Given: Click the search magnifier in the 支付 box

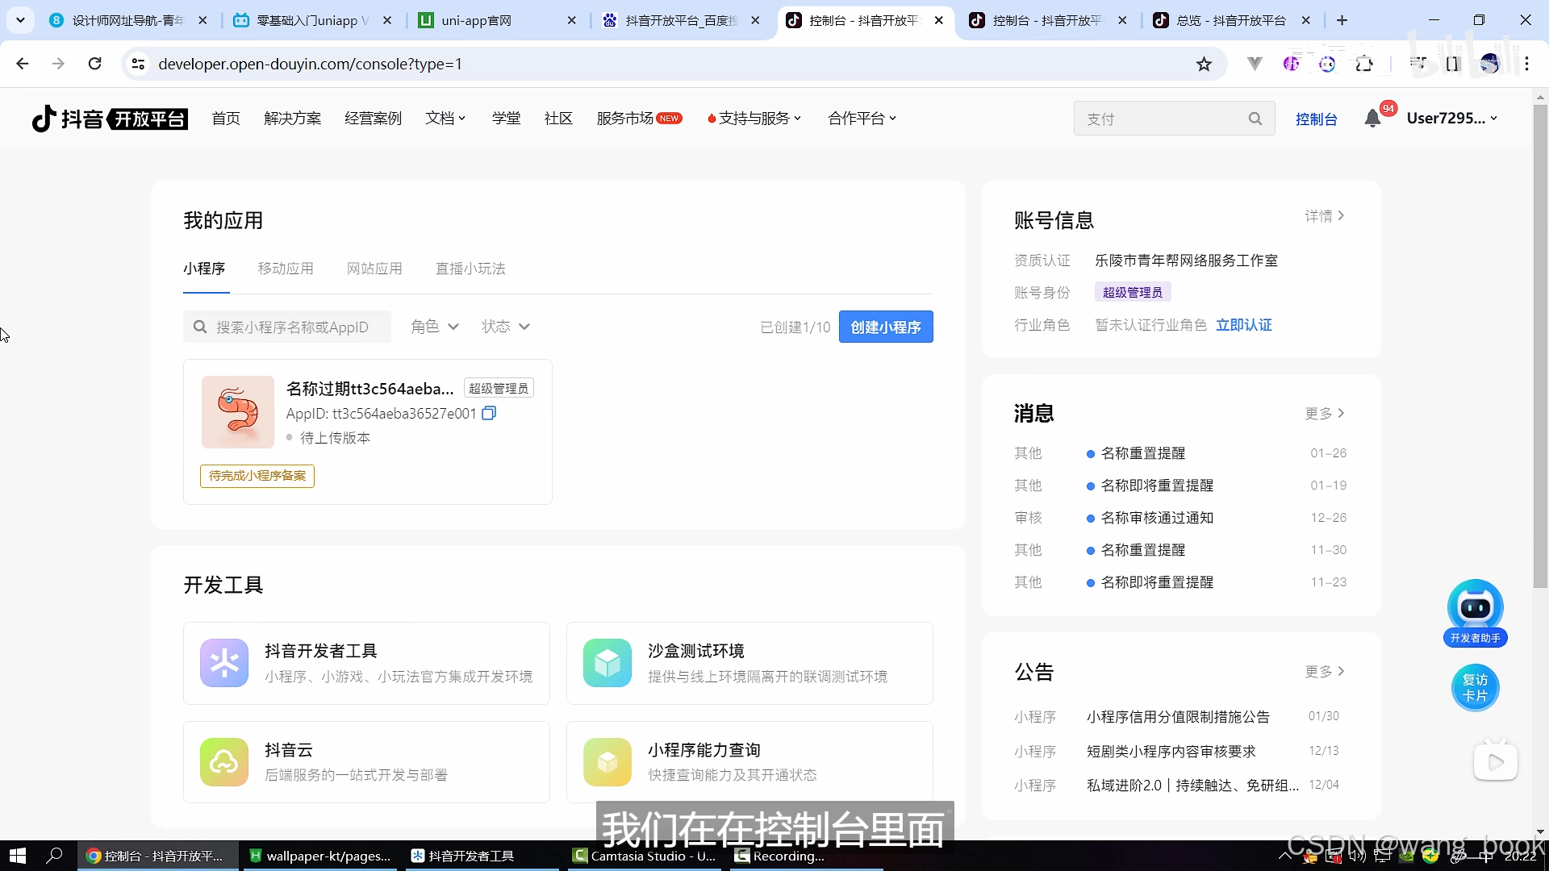Looking at the screenshot, I should click(1255, 119).
